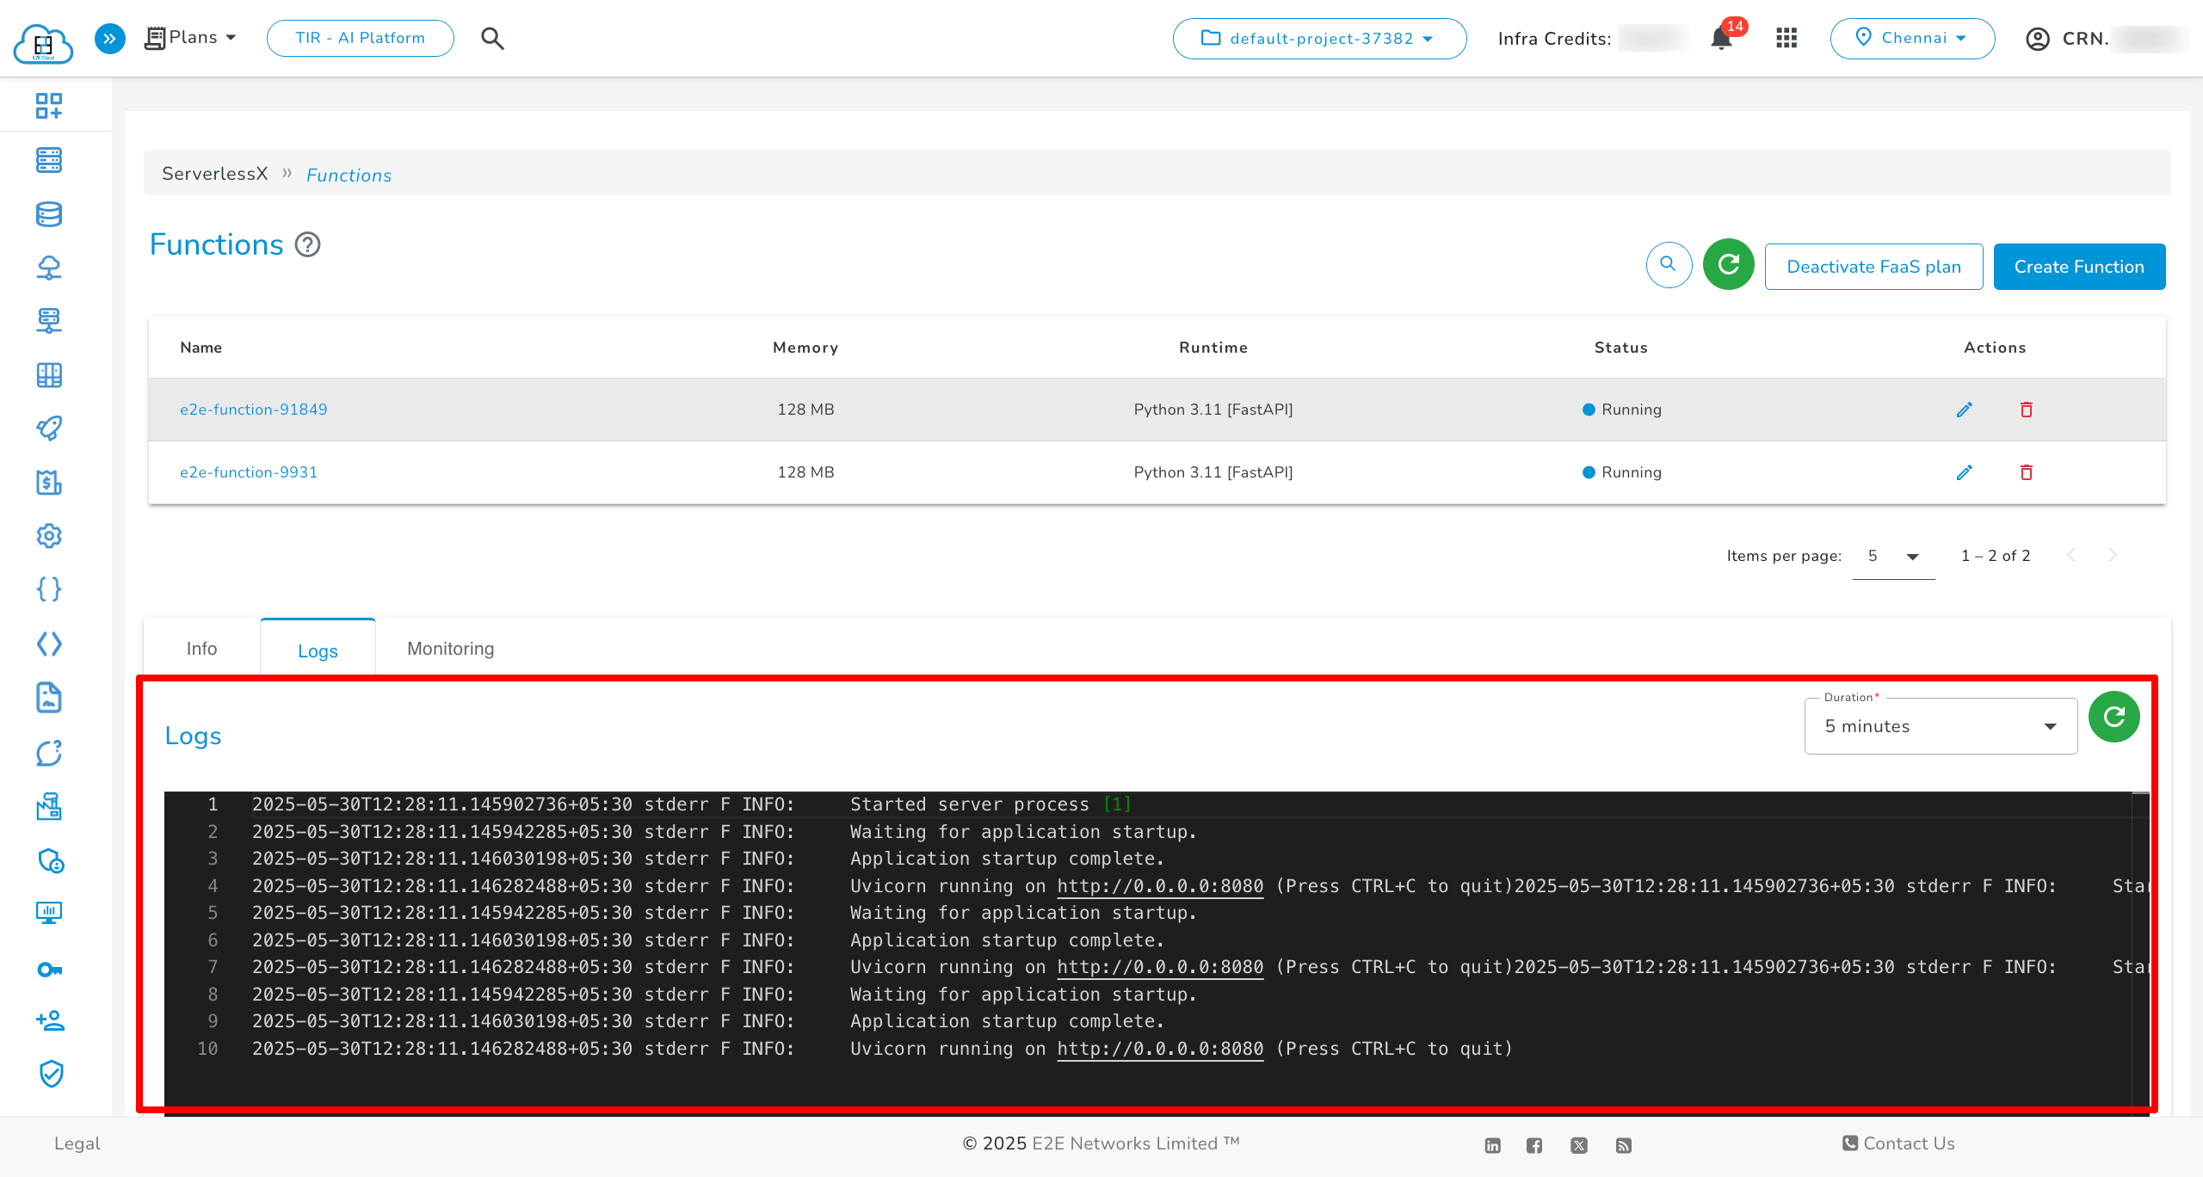Screen dimensions: 2203x1177
Task: Switch to the Info tab
Action: [201, 649]
